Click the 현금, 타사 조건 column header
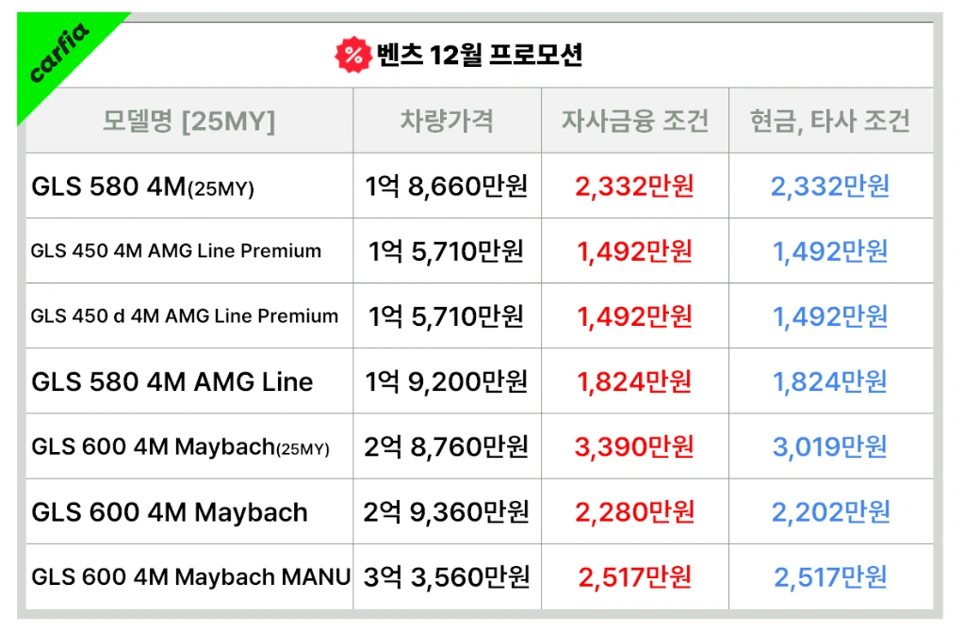 coord(829,121)
